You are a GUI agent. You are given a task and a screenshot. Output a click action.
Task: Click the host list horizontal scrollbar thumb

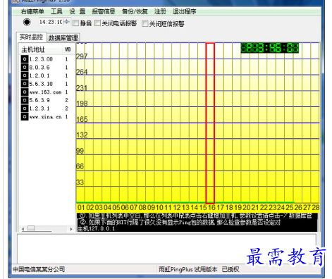(x=31, y=228)
